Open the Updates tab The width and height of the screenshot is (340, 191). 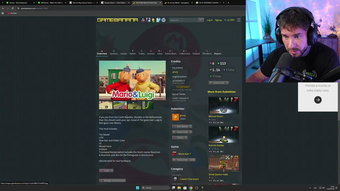114,52
